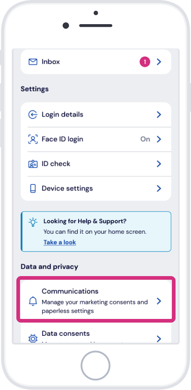The width and height of the screenshot is (191, 390).
Task: Expand Communications using its chevron
Action: coord(159,301)
